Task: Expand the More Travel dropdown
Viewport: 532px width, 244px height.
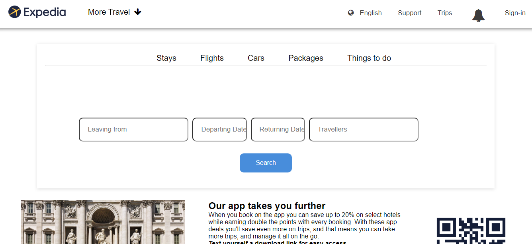Action: tap(115, 12)
